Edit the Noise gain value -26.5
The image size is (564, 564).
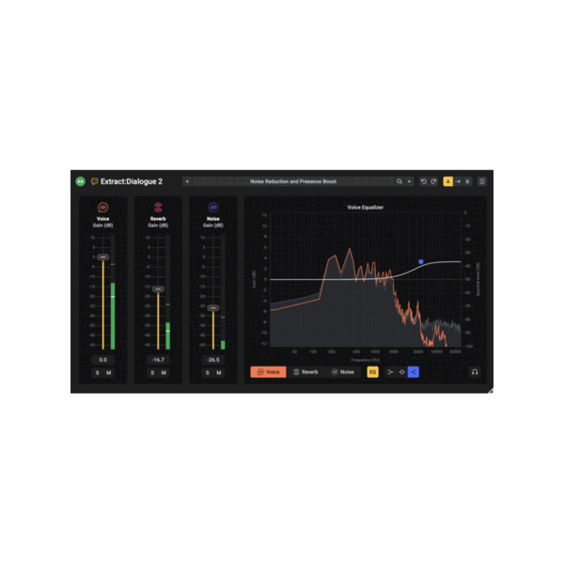[x=213, y=360]
